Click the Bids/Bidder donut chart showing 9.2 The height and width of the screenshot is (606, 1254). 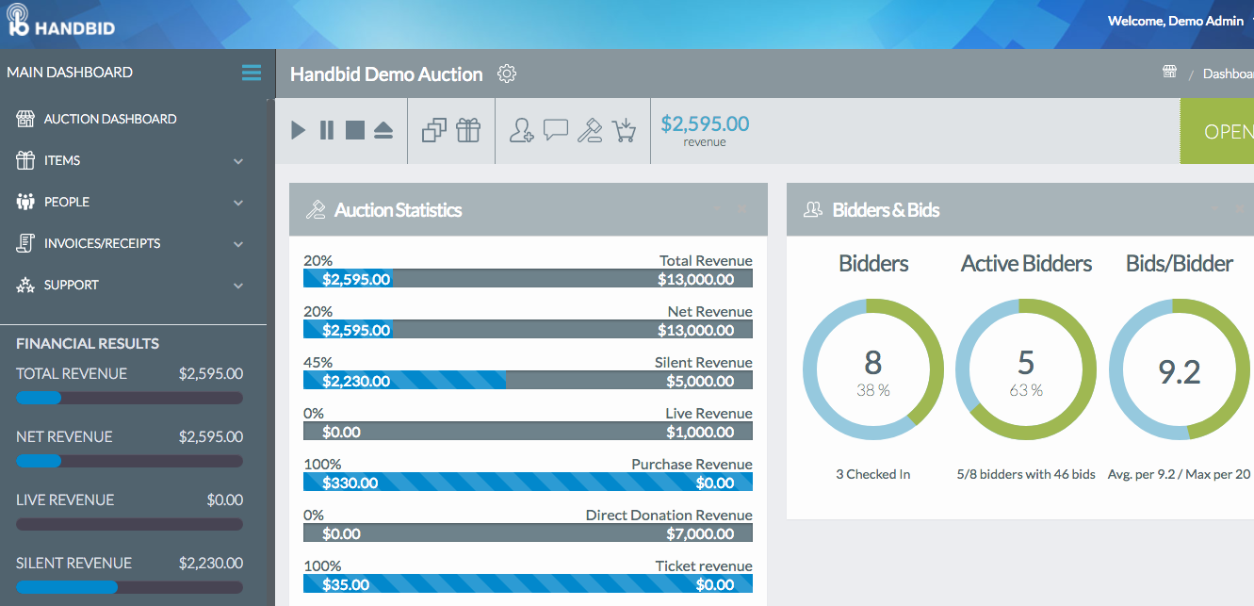pyautogui.click(x=1180, y=369)
